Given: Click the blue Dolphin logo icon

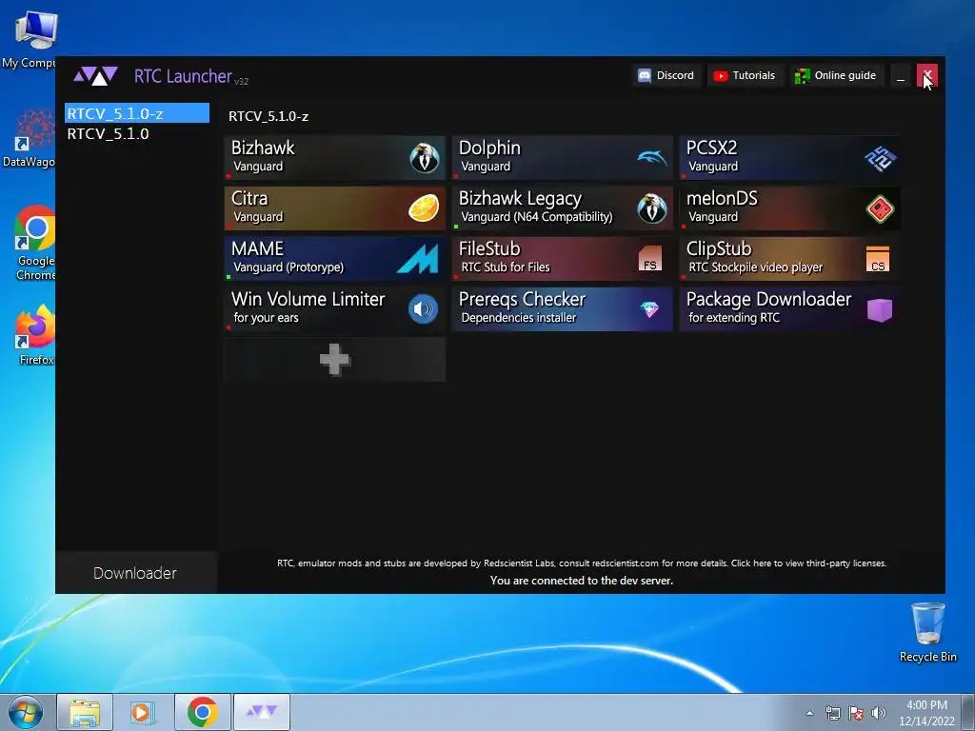Looking at the screenshot, I should [x=651, y=158].
